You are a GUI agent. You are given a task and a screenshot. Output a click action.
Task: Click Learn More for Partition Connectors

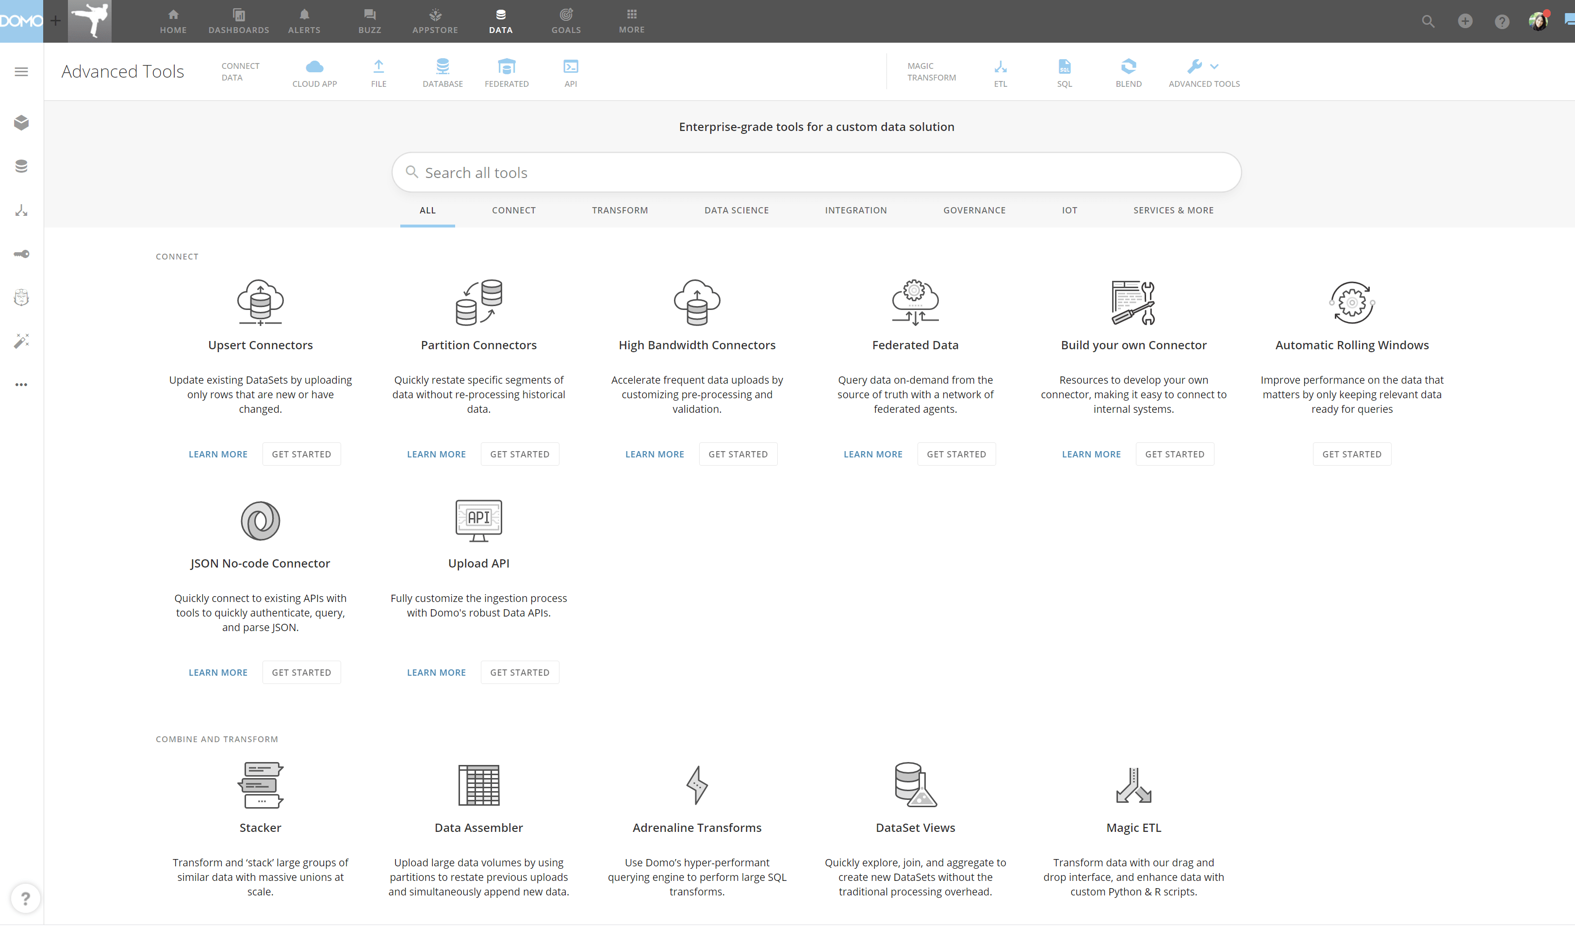pyautogui.click(x=436, y=454)
